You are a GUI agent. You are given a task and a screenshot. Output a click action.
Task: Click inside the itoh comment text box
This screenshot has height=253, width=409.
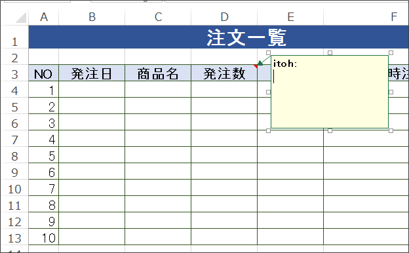point(330,92)
